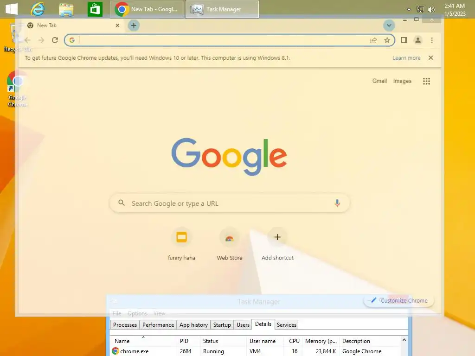Sort by Description column header
This screenshot has height=356, width=475.
[x=370, y=341]
